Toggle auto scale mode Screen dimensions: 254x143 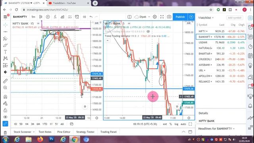pos(183,124)
